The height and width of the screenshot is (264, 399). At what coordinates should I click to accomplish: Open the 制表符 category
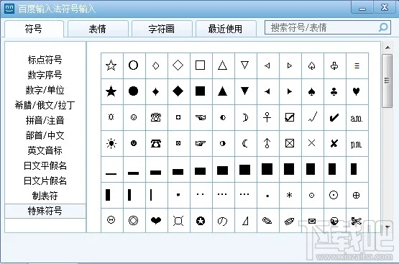pos(45,196)
